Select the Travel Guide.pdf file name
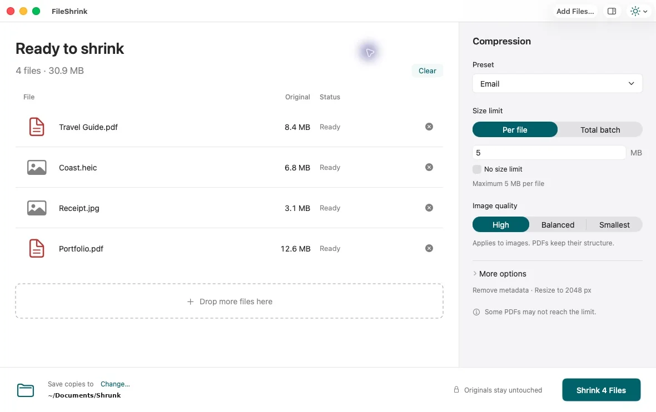This screenshot has height=412, width=656. pyautogui.click(x=88, y=127)
